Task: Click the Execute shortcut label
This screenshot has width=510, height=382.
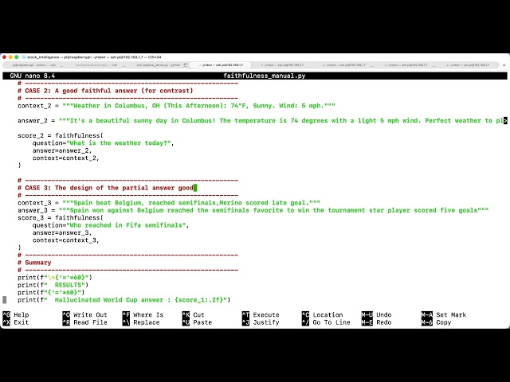Action: 261,315
